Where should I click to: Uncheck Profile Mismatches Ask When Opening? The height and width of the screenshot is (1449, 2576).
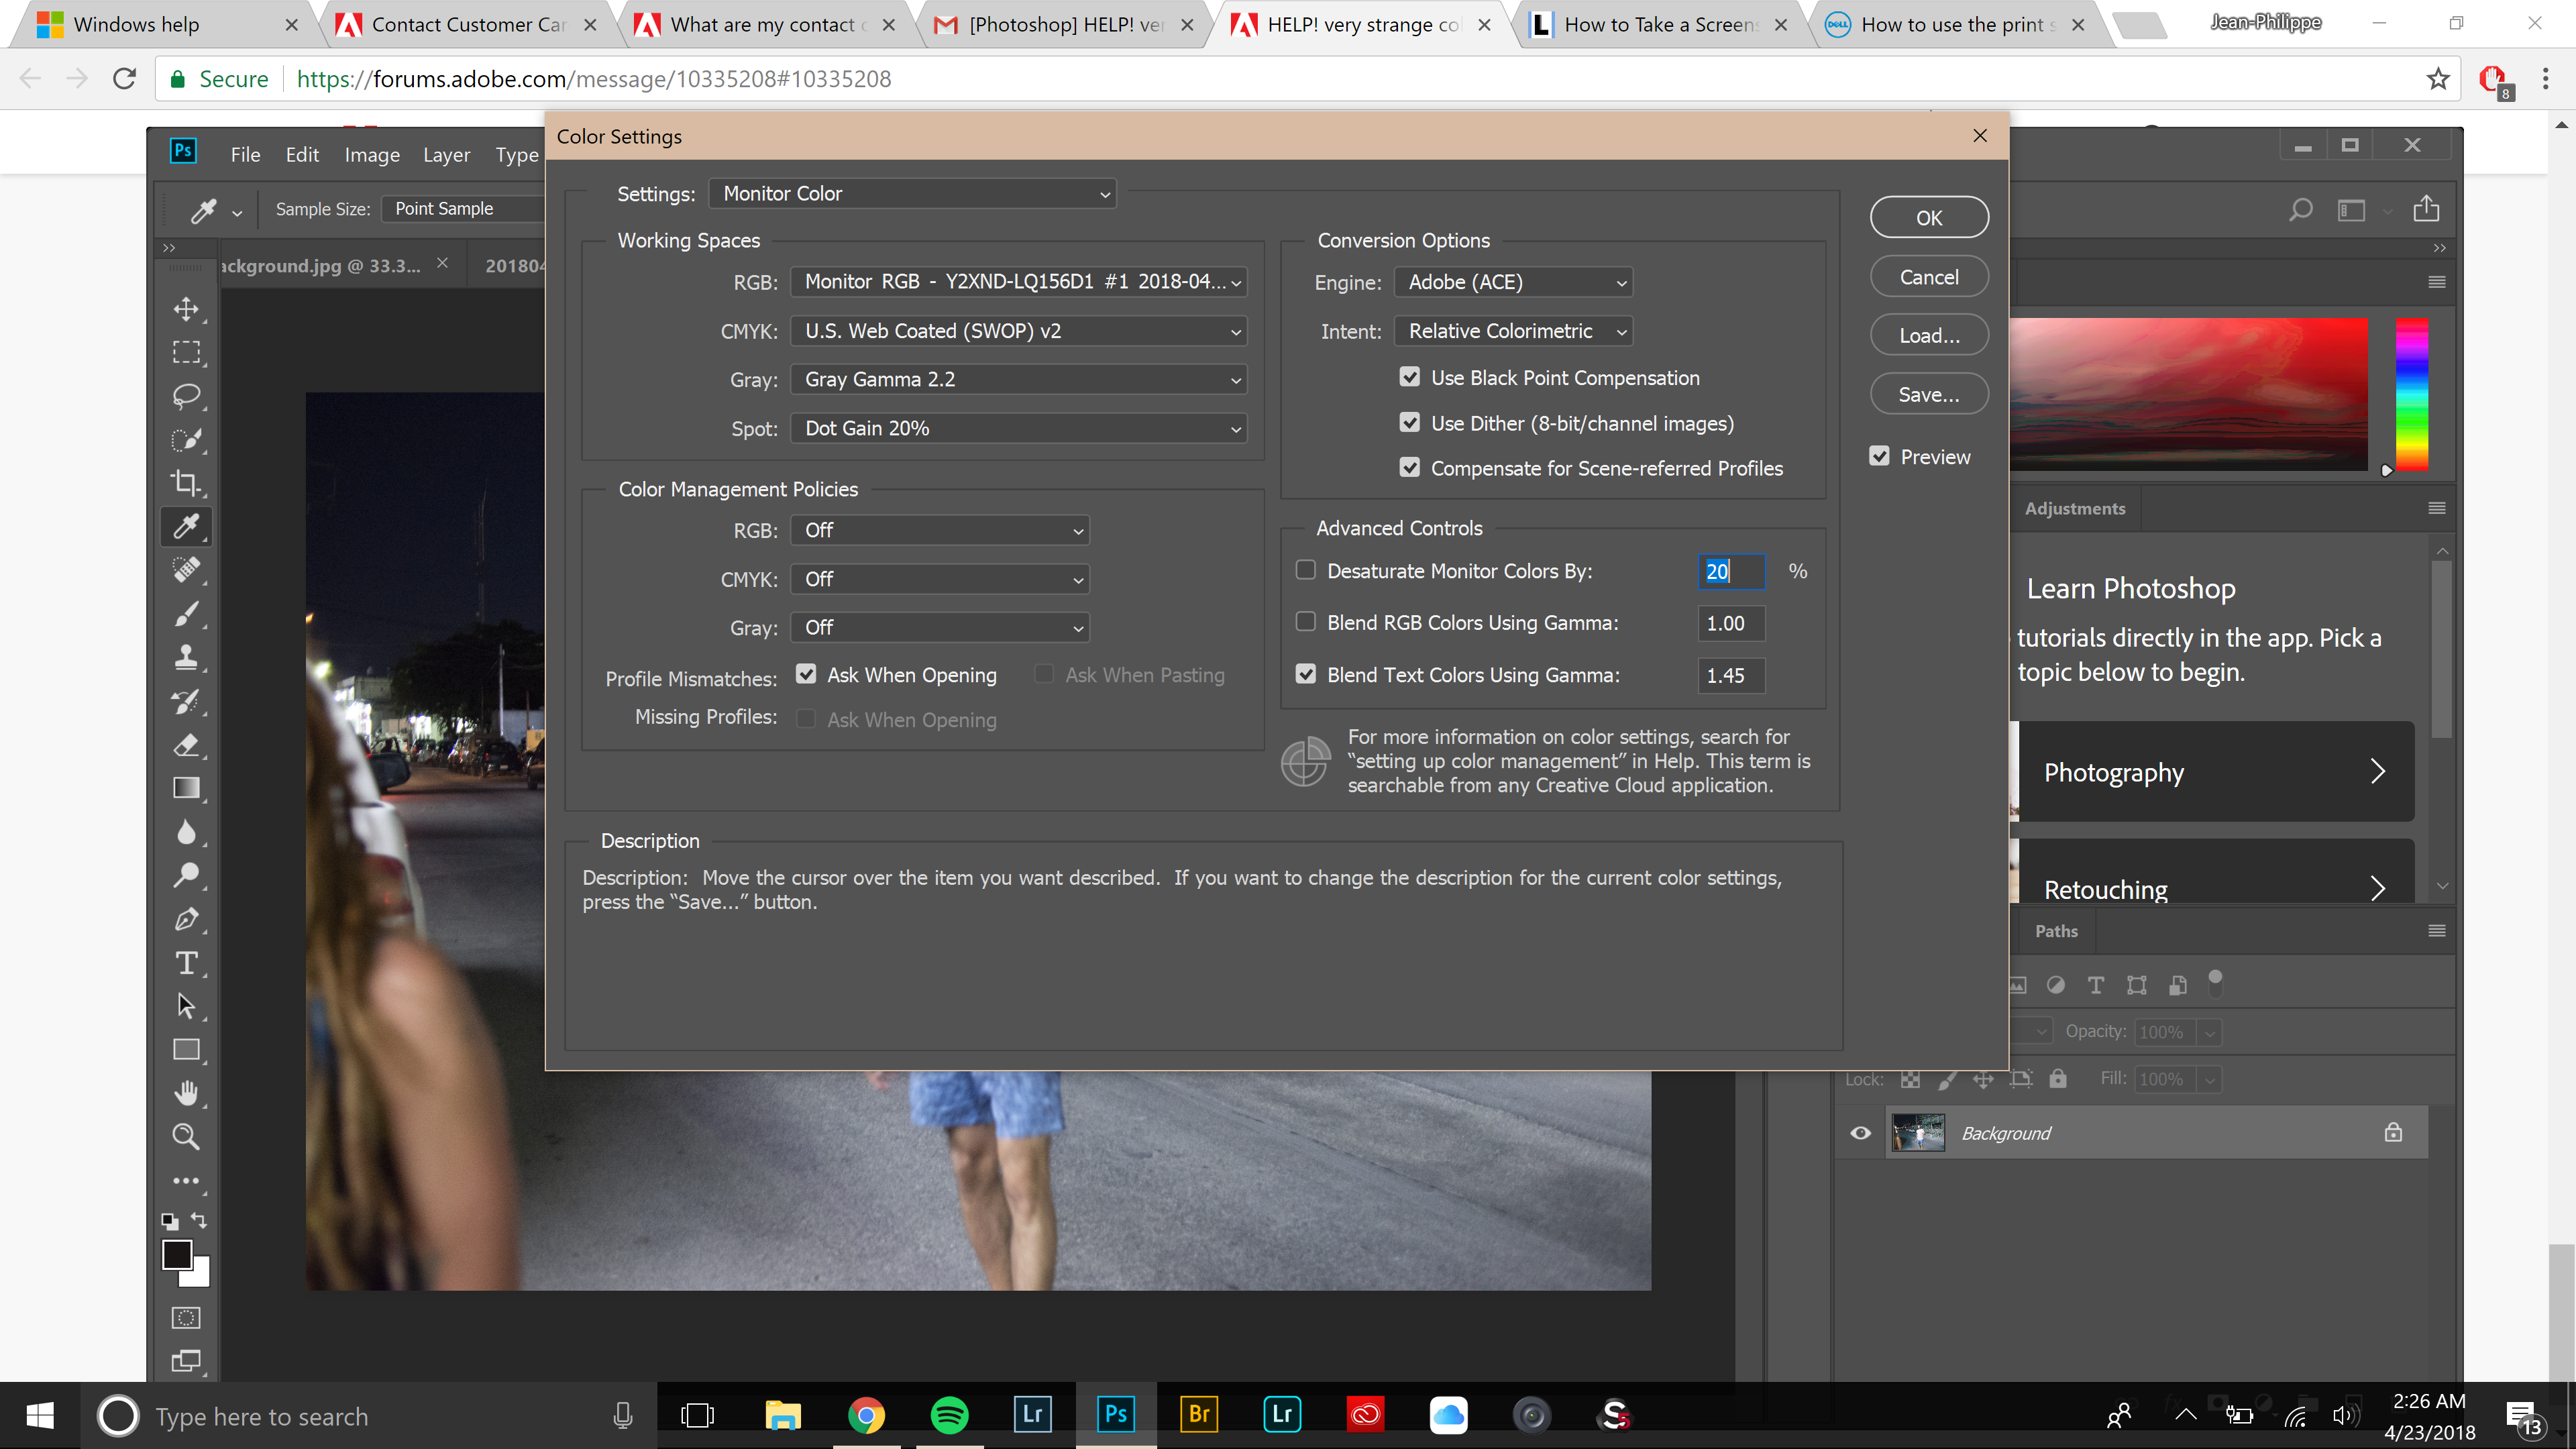pos(806,674)
